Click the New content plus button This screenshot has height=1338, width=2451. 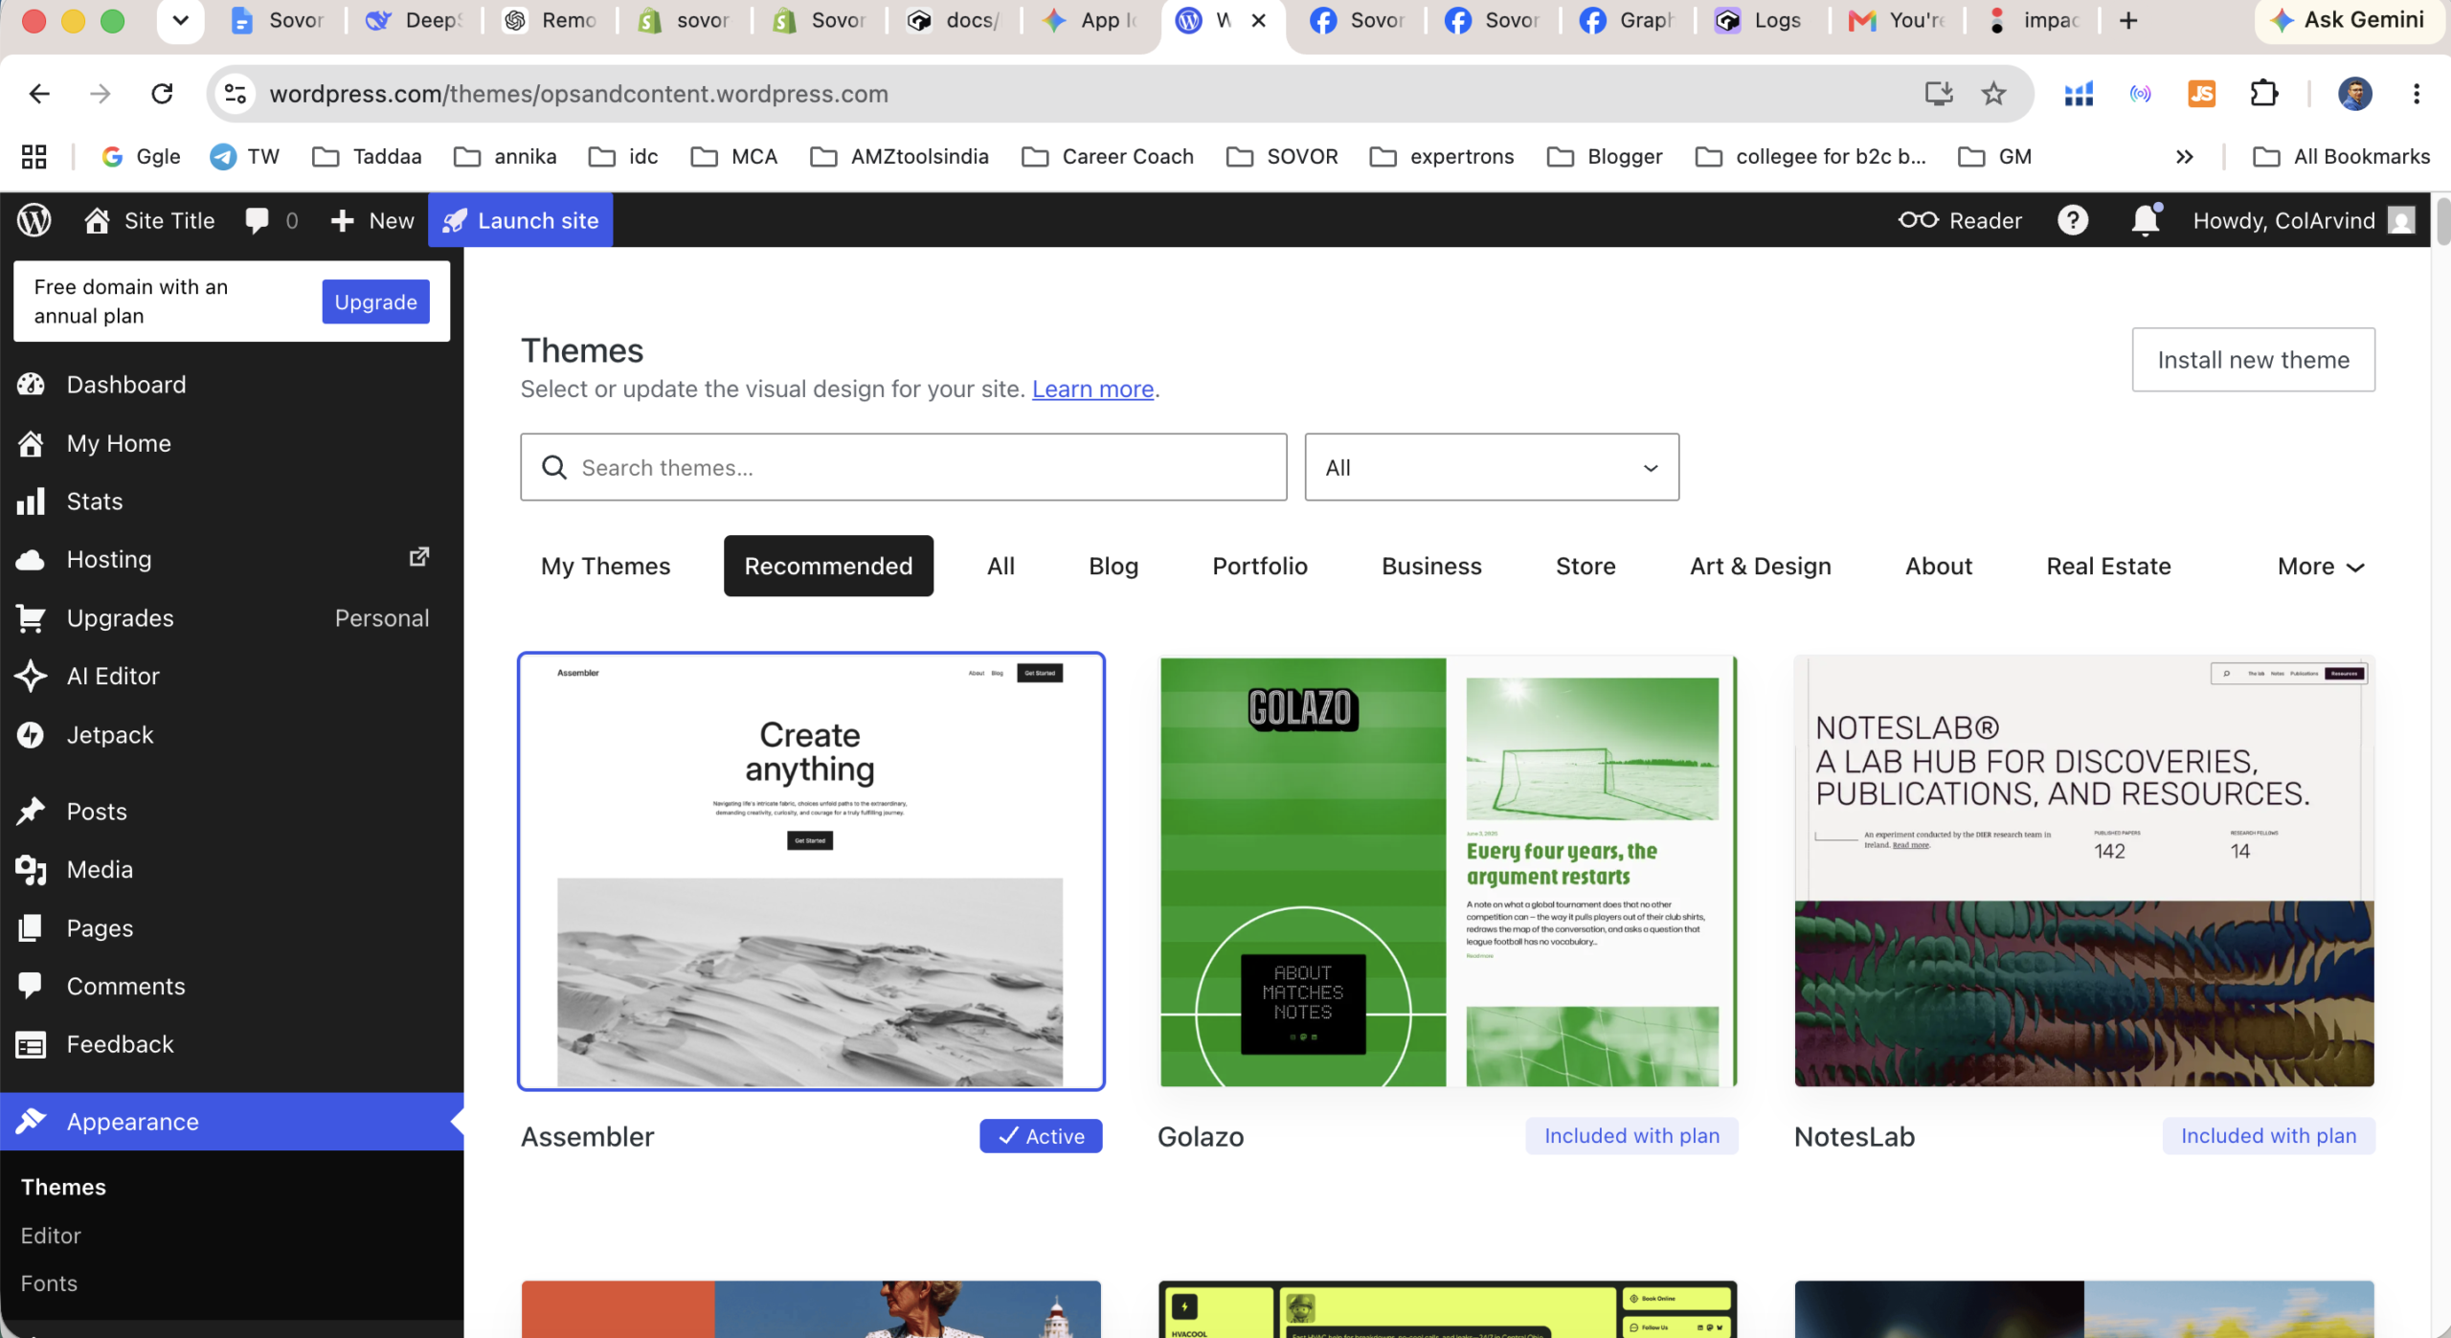[x=371, y=220]
